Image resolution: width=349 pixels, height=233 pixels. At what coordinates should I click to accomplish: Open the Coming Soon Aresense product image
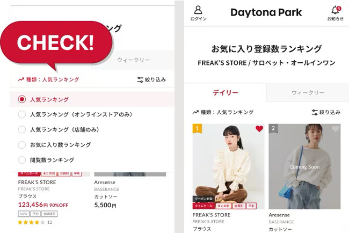(x=304, y=166)
